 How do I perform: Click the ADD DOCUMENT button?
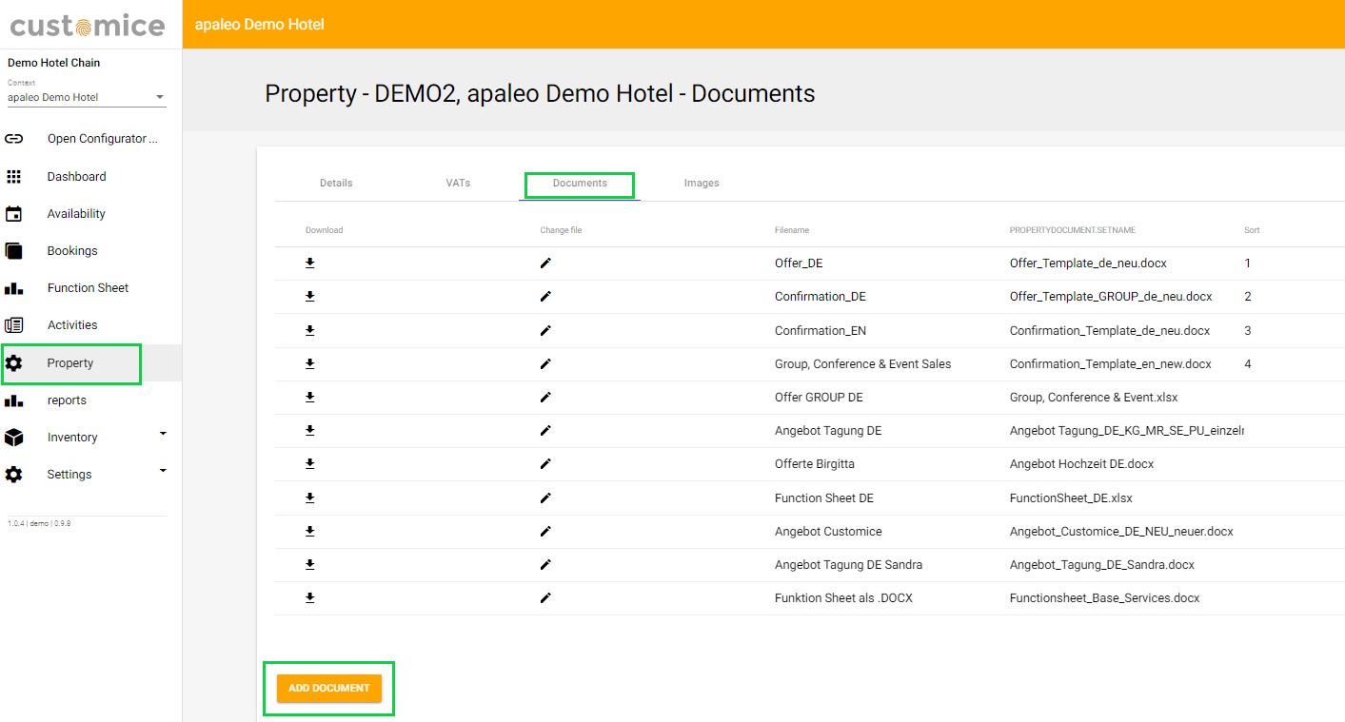click(329, 688)
